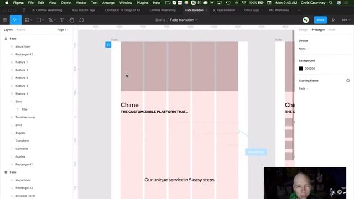This screenshot has width=354, height=199.
Task: Click the Share button
Action: tap(320, 20)
